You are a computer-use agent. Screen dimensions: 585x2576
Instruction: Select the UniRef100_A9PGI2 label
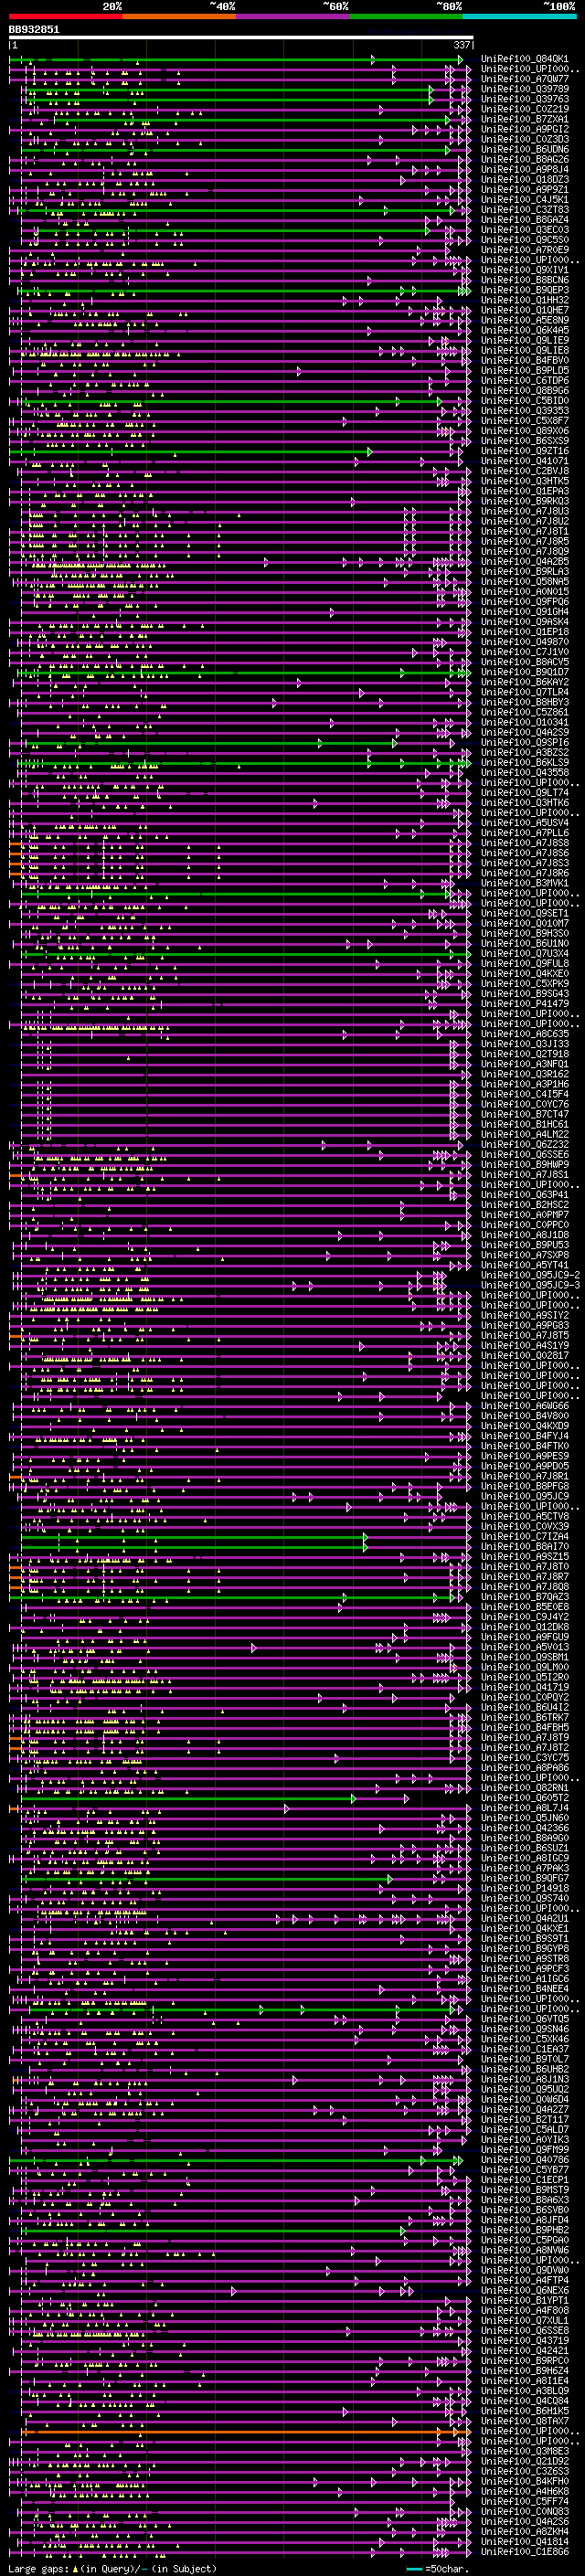525,129
